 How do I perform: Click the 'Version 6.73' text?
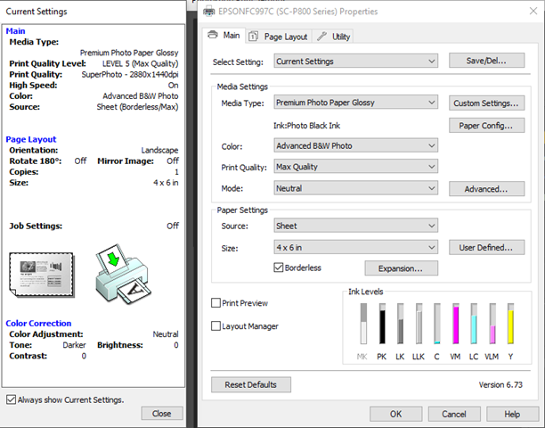pyautogui.click(x=500, y=384)
